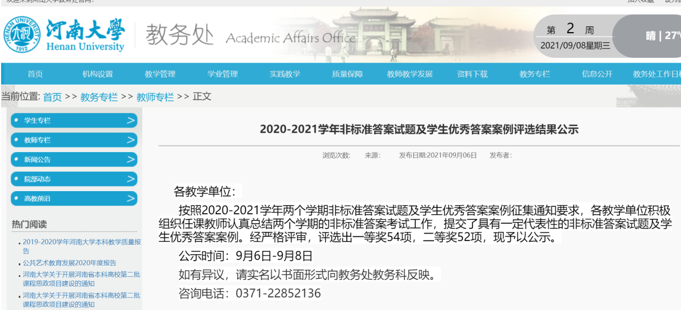Open the 首页 navigation menu item
Viewport: 681px width, 310px height.
(35, 74)
